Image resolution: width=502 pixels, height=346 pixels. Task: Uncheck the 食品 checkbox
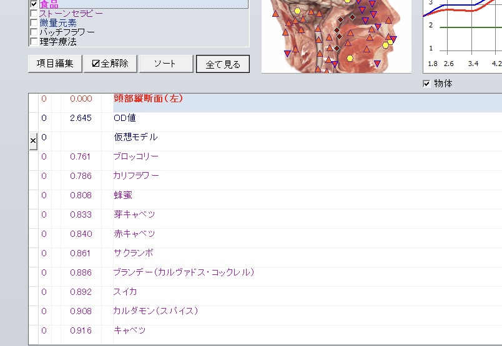pos(34,4)
